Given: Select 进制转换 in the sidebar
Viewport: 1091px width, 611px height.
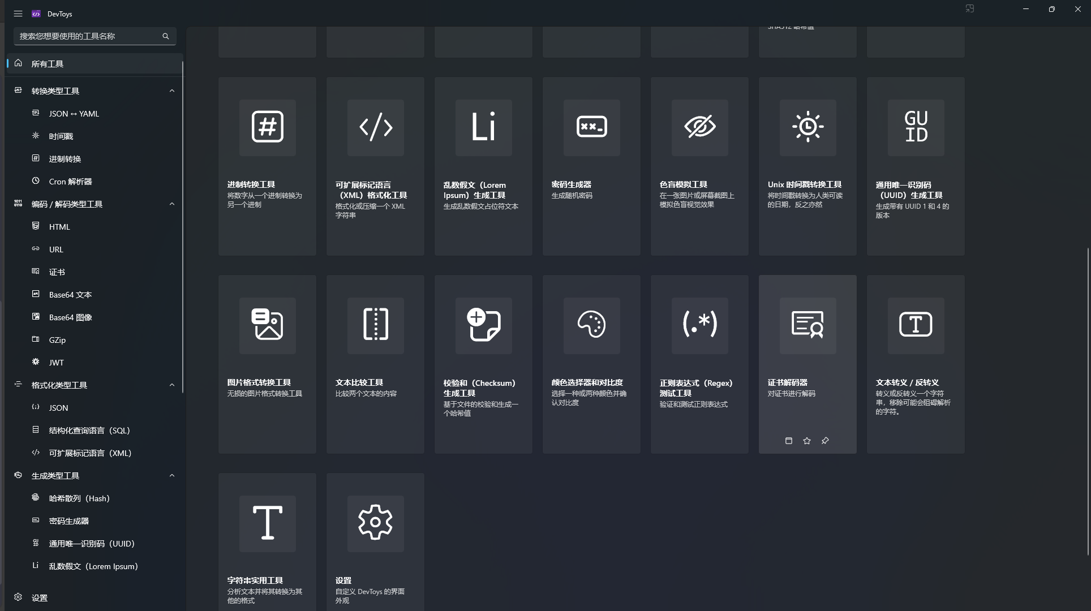Looking at the screenshot, I should (x=95, y=159).
